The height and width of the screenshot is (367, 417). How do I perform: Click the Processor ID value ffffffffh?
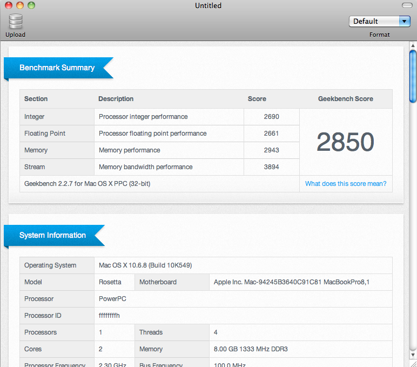(x=109, y=316)
